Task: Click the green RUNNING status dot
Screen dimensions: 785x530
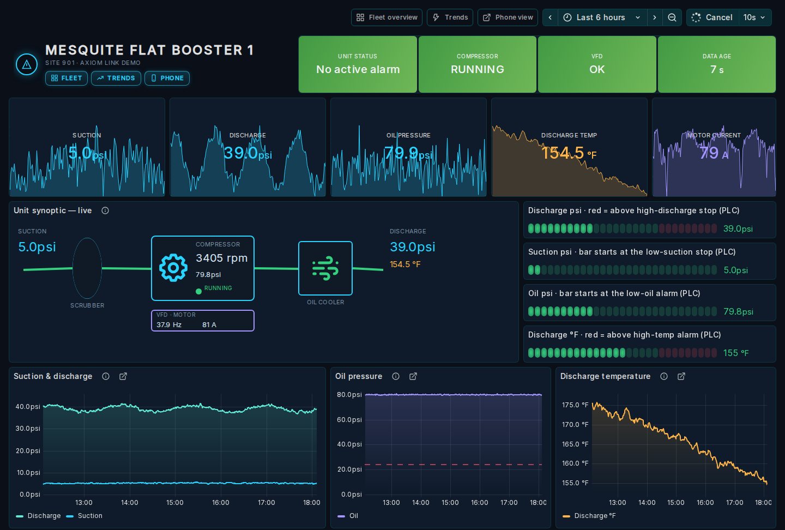Action: click(x=198, y=291)
